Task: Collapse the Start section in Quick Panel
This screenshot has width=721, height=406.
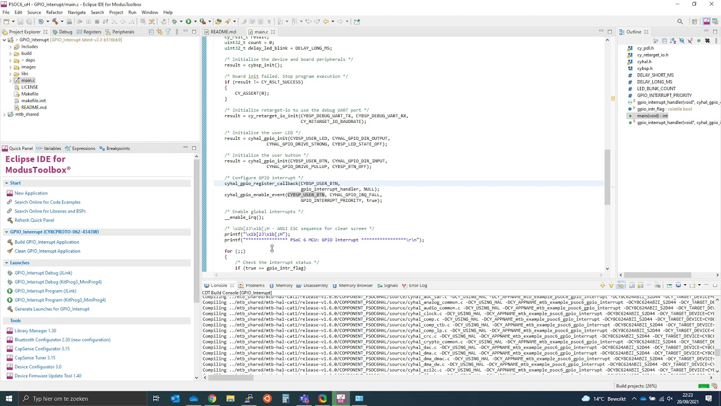Action: click(6, 183)
